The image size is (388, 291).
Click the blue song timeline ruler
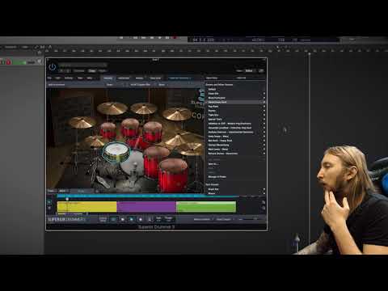click(148, 196)
